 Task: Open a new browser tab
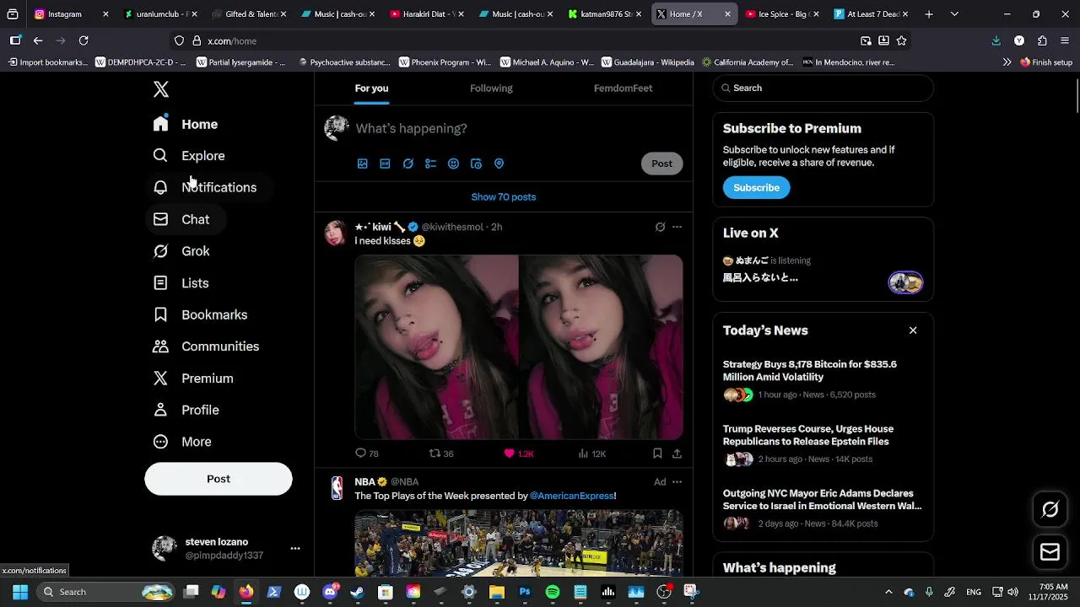(x=929, y=14)
